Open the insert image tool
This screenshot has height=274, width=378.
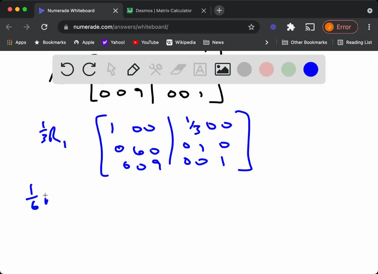[223, 69]
